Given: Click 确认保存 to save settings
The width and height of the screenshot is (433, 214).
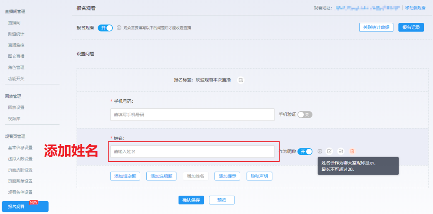Looking at the screenshot, I should (191, 200).
